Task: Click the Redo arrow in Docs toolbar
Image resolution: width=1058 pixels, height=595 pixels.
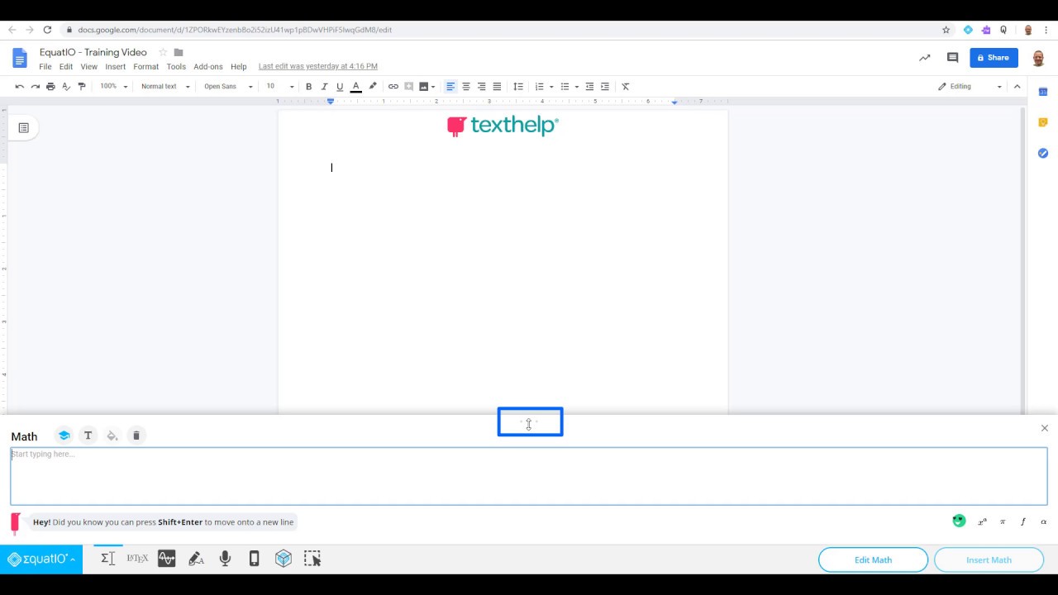Action: (x=35, y=86)
